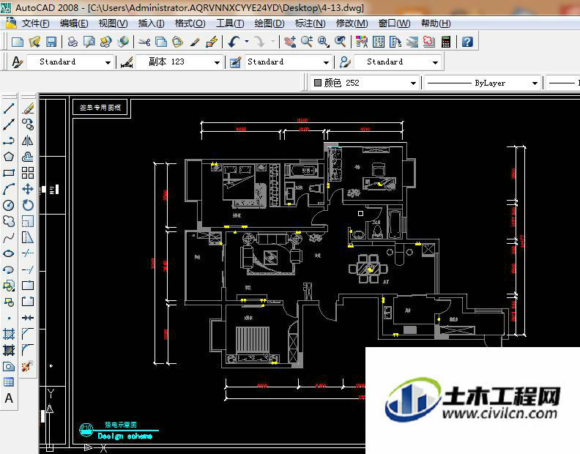Expand the ByLayer linetype dropdown
Screen dimensions: 580x454
535,83
